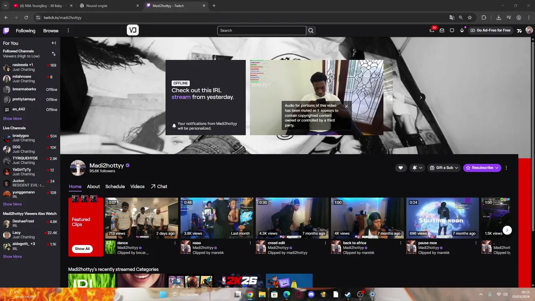The width and height of the screenshot is (535, 301).
Task: Open Opera browser from the taskbar
Action: (299, 294)
